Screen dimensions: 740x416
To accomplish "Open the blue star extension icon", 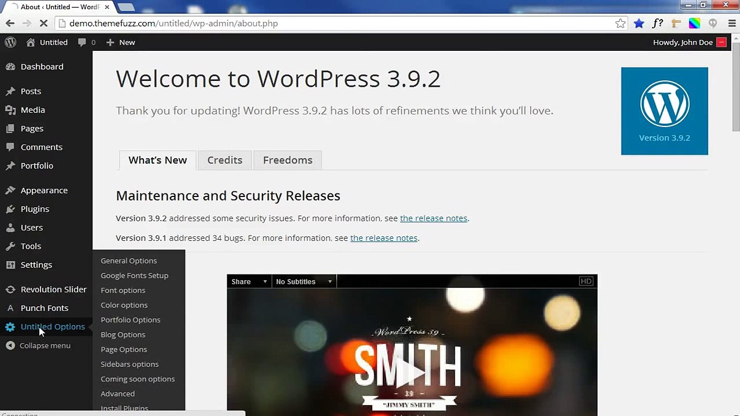I will point(639,23).
